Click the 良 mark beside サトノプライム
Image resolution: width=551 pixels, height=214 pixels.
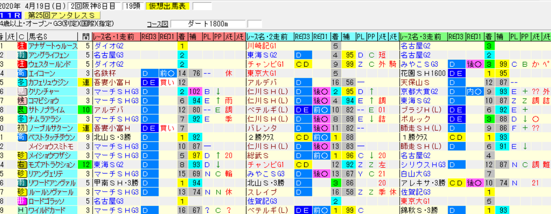(x=21, y=110)
